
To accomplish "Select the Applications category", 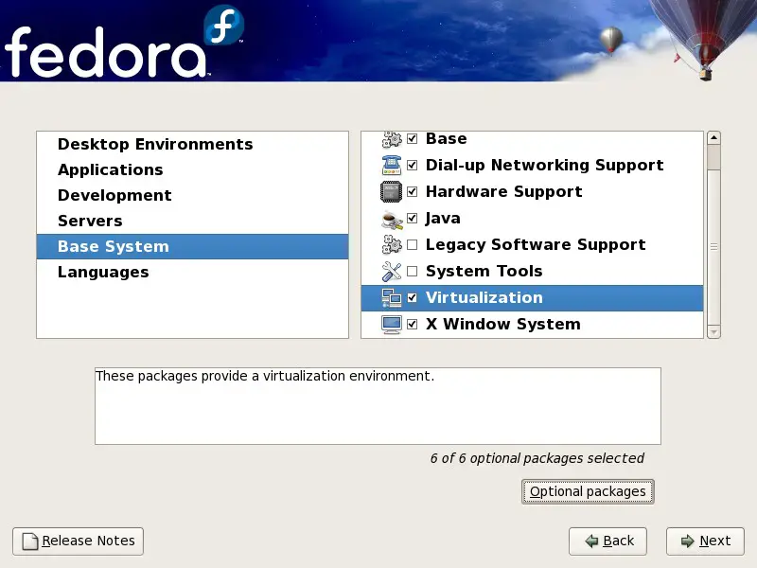I will click(192, 169).
